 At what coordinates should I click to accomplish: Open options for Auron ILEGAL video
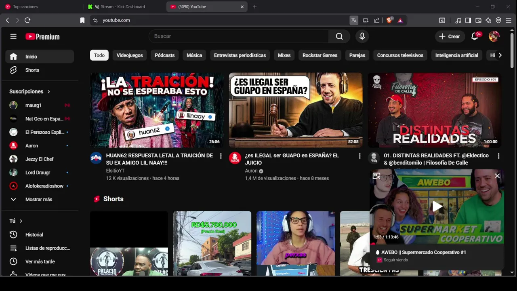[x=359, y=156]
